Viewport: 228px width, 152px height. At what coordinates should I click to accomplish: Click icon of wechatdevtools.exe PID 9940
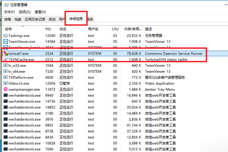coord(6,95)
